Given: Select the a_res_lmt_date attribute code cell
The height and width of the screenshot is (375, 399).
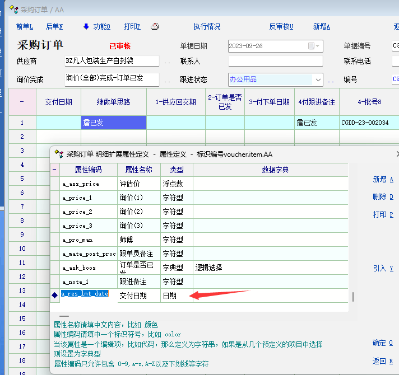Looking at the screenshot, I should tap(85, 294).
